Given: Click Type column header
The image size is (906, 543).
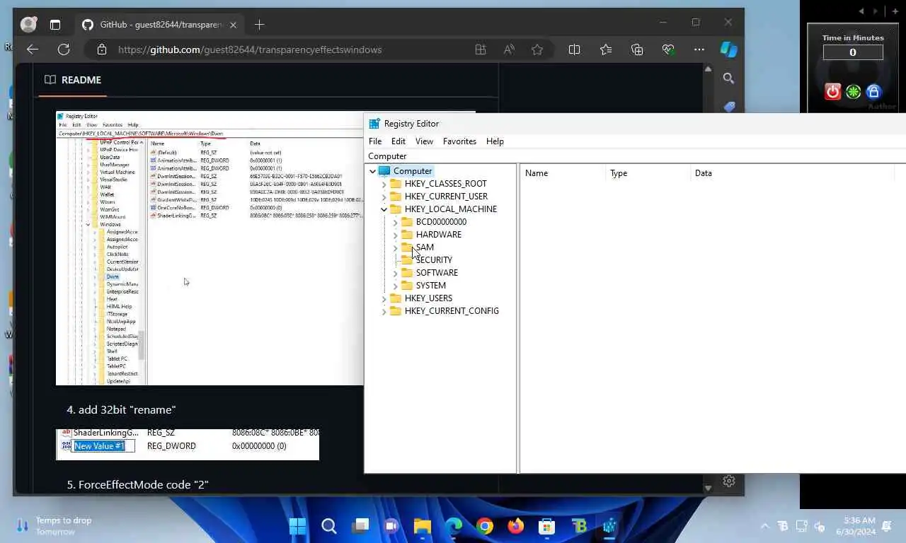Looking at the screenshot, I should click(x=648, y=173).
